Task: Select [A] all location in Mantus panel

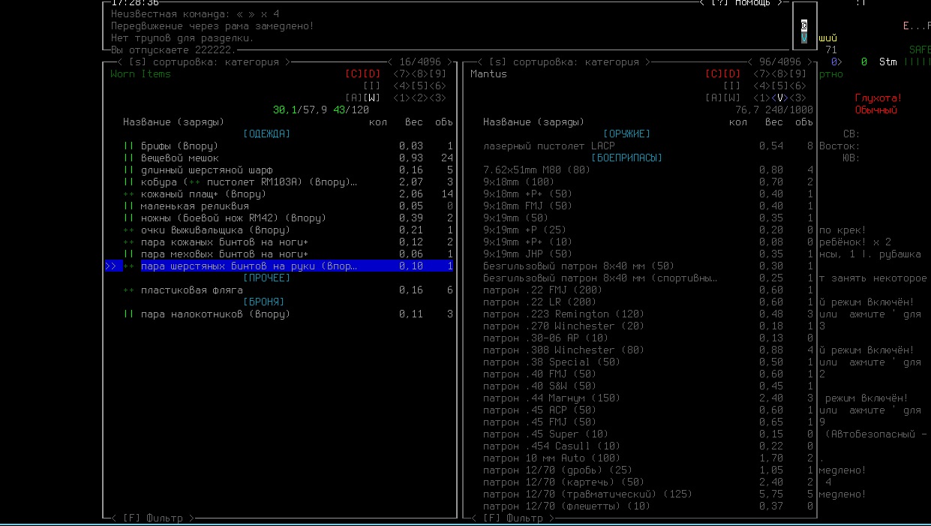Action: (714, 98)
